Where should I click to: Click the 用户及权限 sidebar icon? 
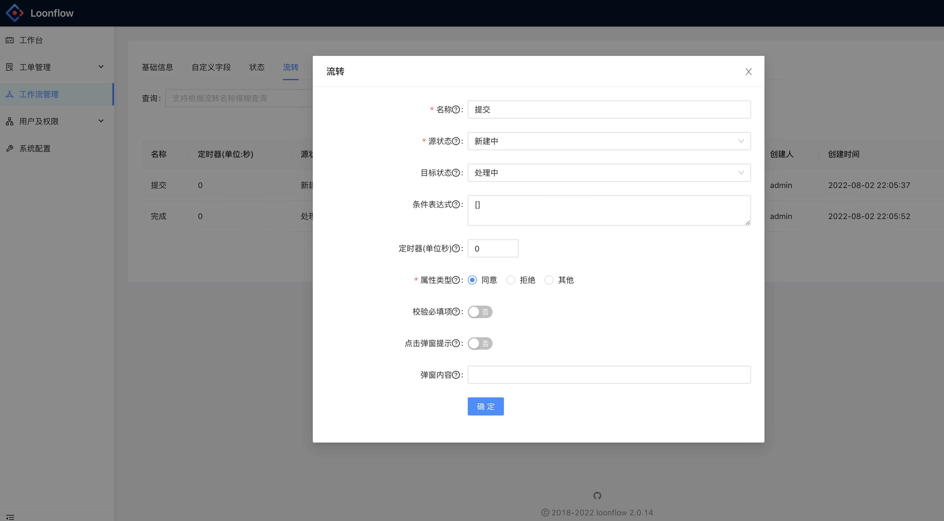[x=10, y=121]
